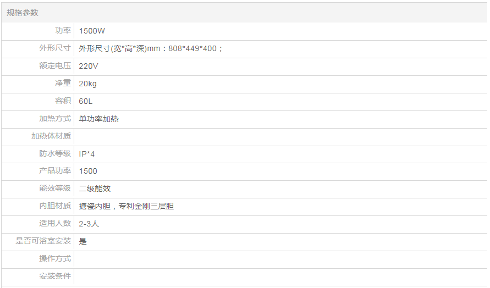The height and width of the screenshot is (288, 490).
Task: Click the 是否可浴室安装 row label
Action: pos(43,241)
